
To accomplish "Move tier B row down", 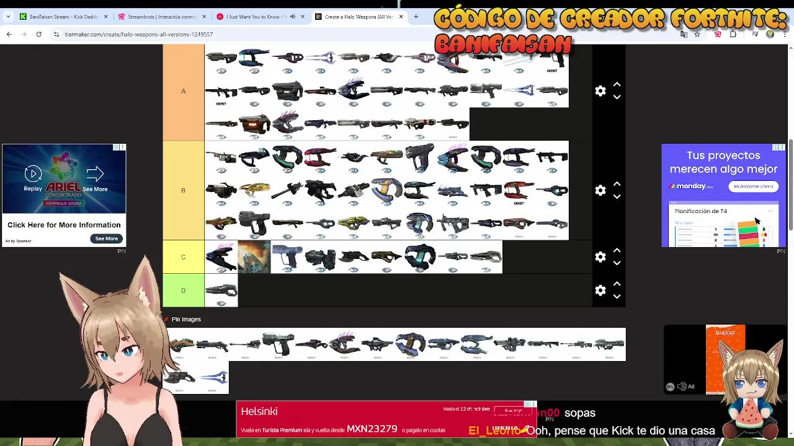I will (x=617, y=196).
